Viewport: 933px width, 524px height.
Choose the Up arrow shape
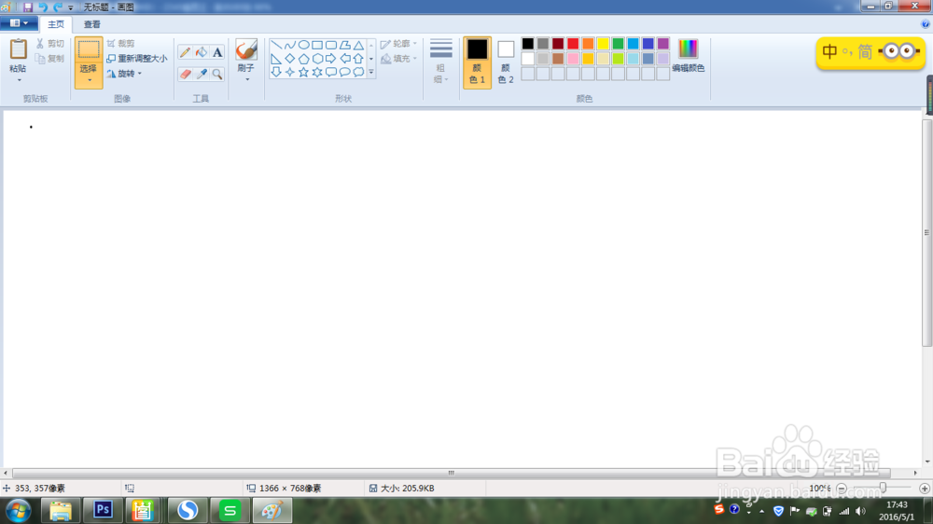pos(358,59)
